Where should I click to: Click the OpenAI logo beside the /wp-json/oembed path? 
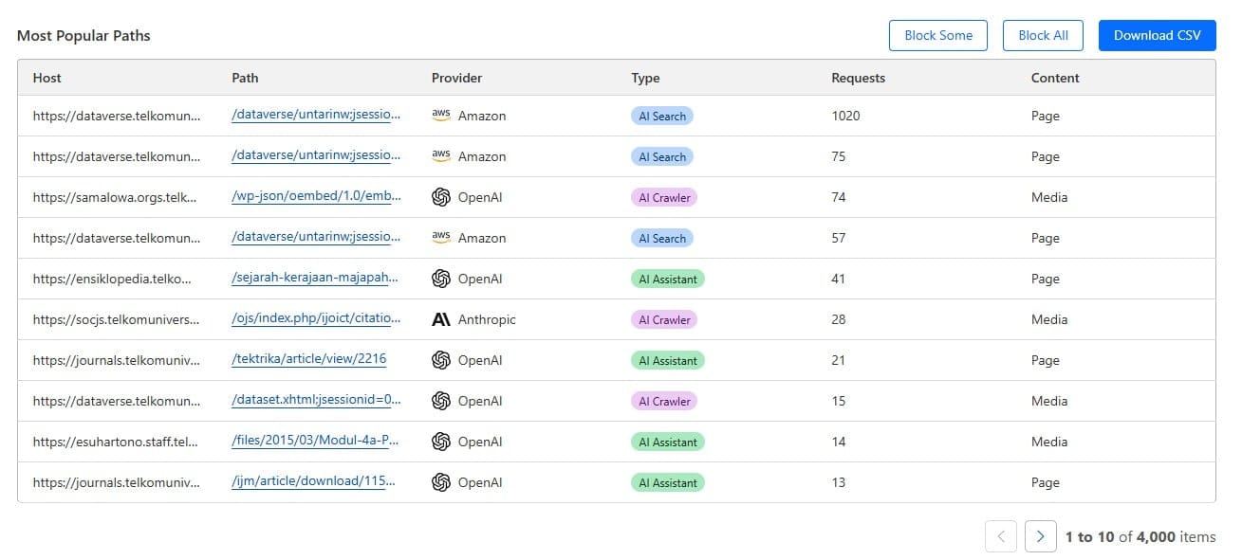(x=440, y=196)
